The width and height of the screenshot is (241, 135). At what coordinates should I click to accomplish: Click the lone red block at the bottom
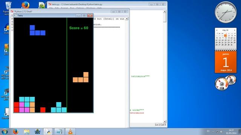(43, 110)
